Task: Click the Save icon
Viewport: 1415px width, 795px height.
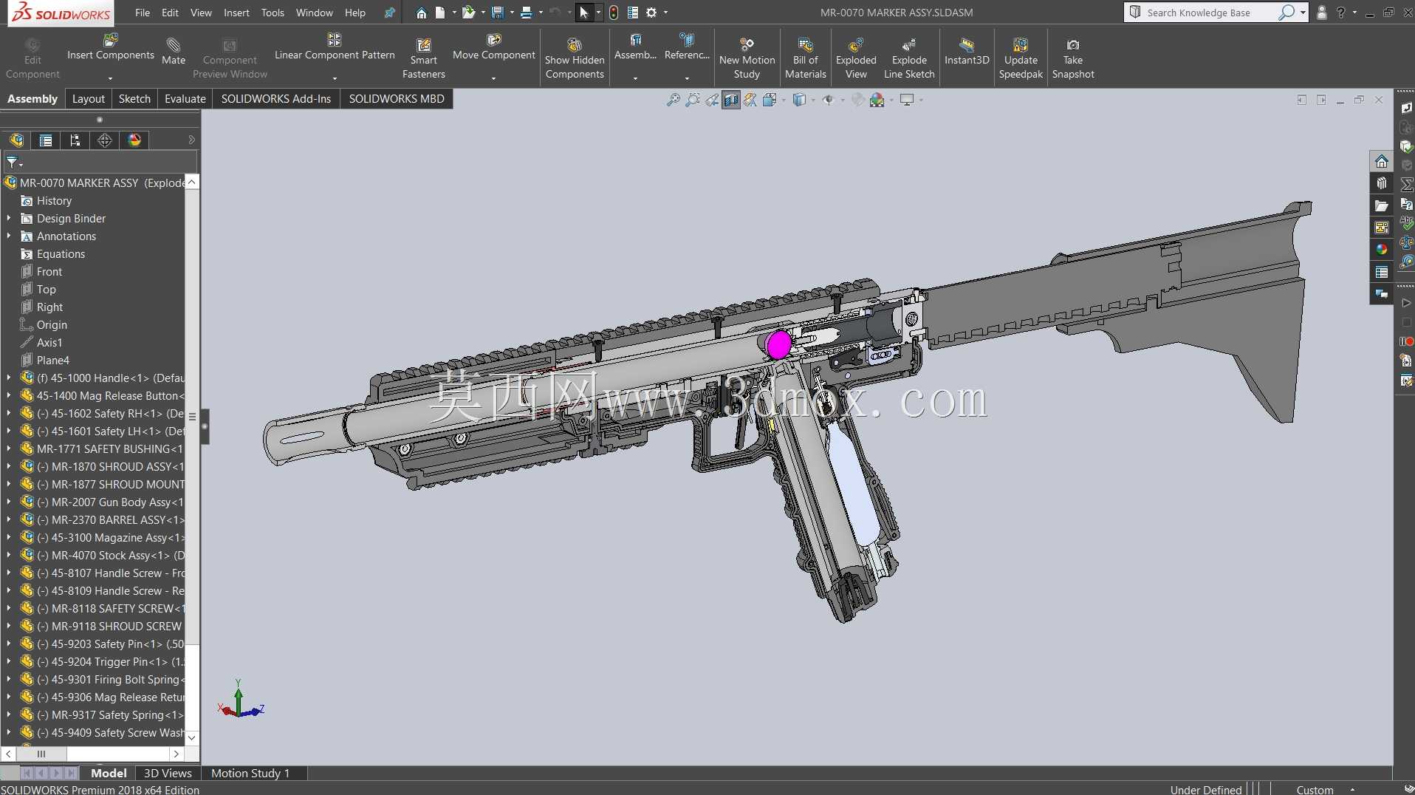Action: [498, 13]
